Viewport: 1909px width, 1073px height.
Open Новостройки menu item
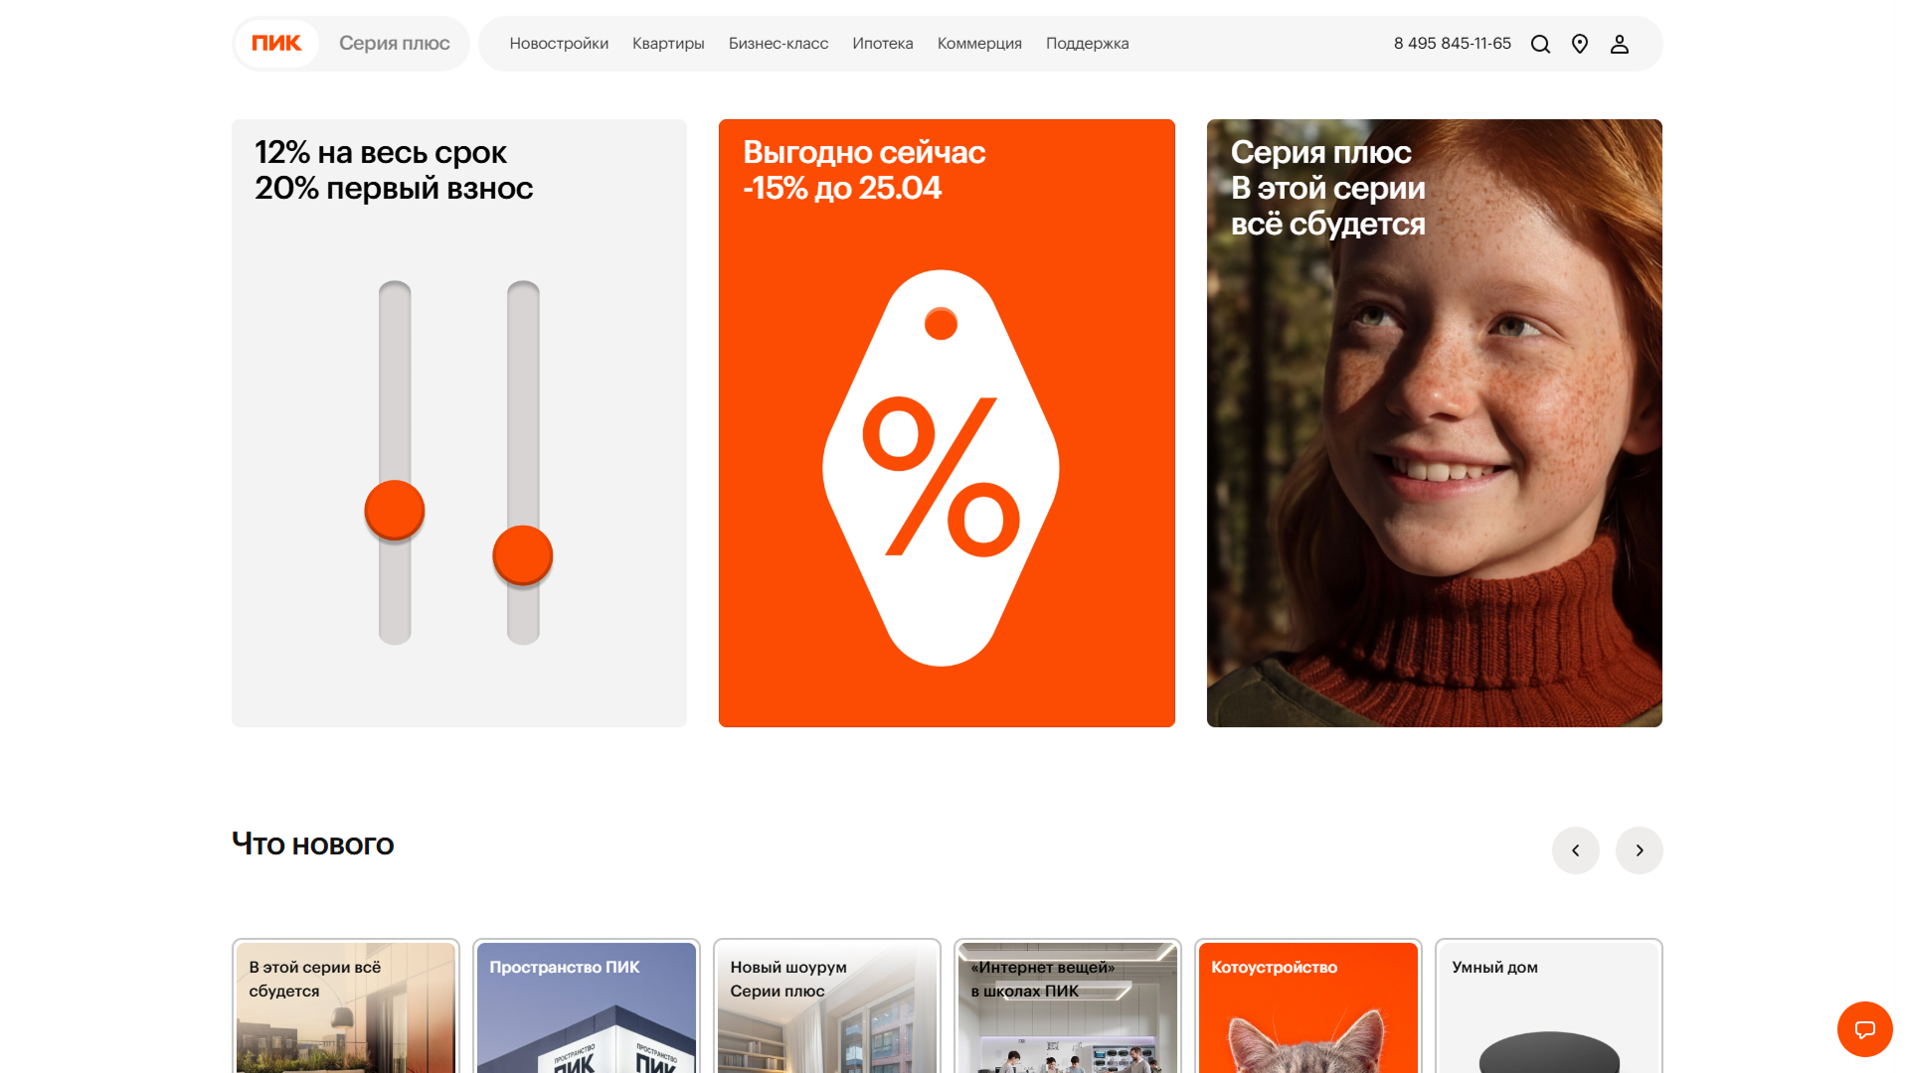pos(559,44)
